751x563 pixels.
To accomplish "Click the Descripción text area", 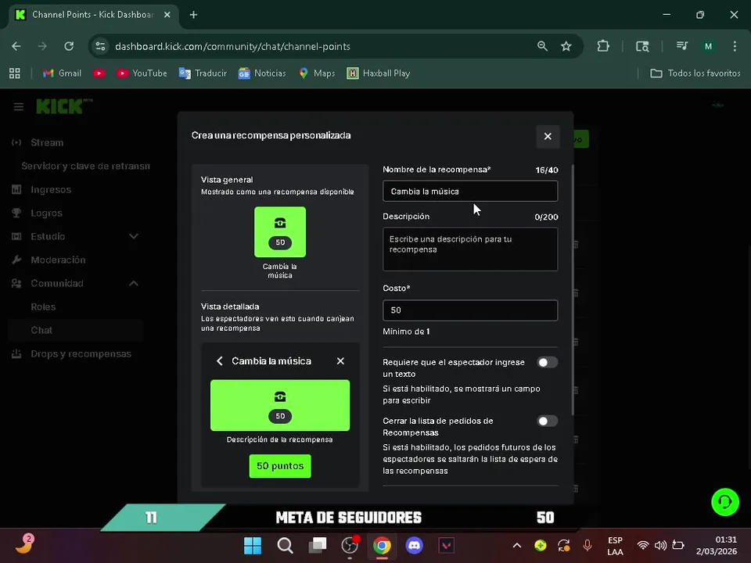I will click(x=470, y=249).
